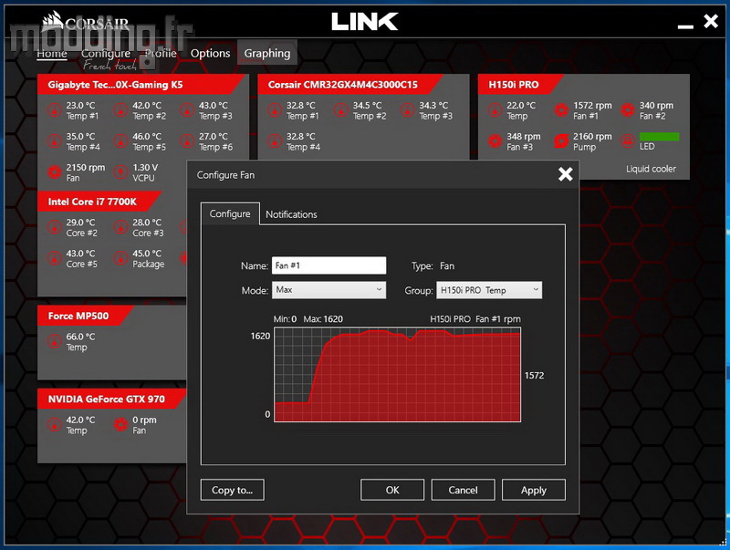Select the H150i PRO Fan #3 icon
The height and width of the screenshot is (550, 730).
tap(495, 141)
